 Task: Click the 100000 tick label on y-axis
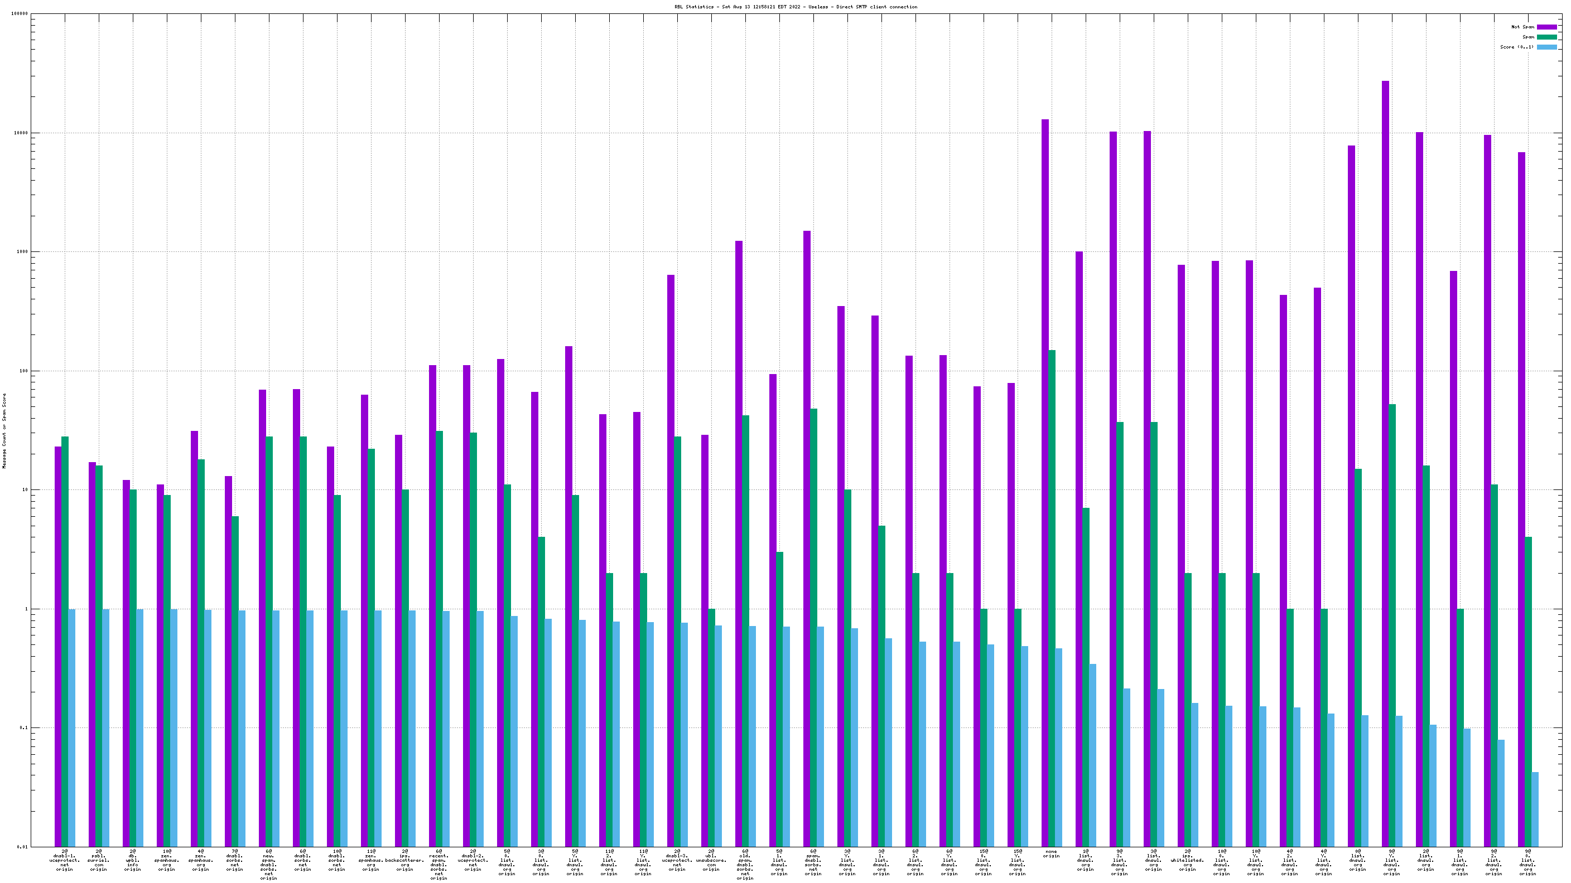[20, 14]
